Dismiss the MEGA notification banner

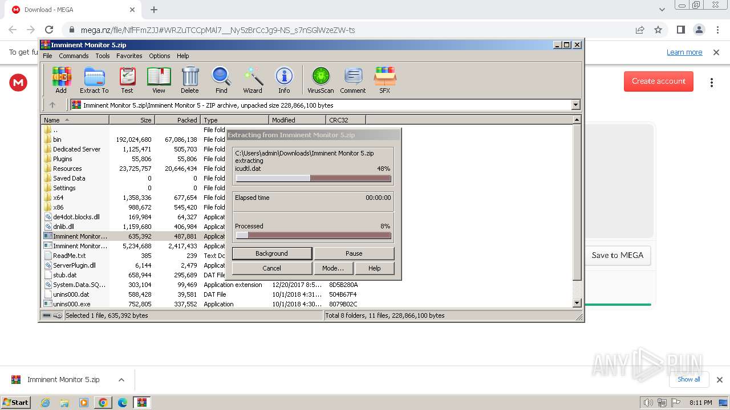[716, 52]
